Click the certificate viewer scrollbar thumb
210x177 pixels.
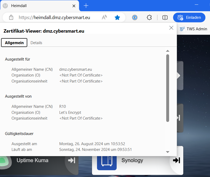[168, 88]
